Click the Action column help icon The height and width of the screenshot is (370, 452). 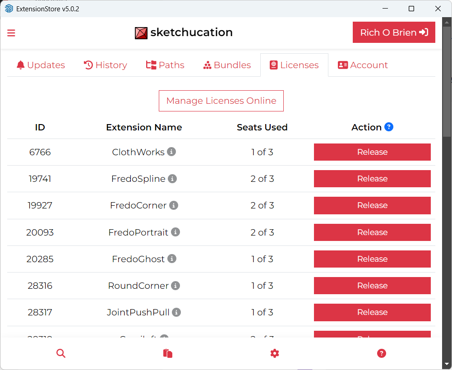click(x=389, y=127)
